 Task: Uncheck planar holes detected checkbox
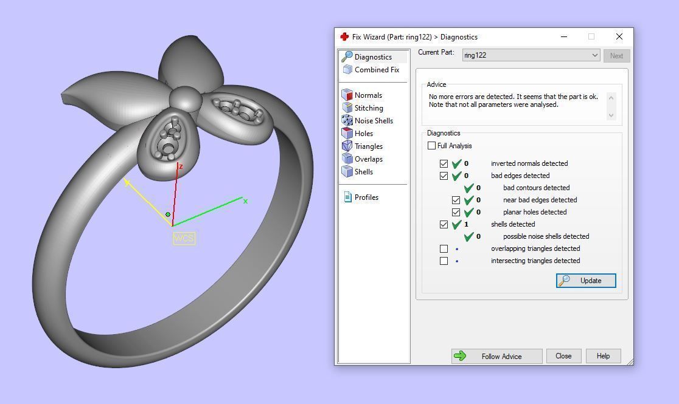click(x=456, y=212)
